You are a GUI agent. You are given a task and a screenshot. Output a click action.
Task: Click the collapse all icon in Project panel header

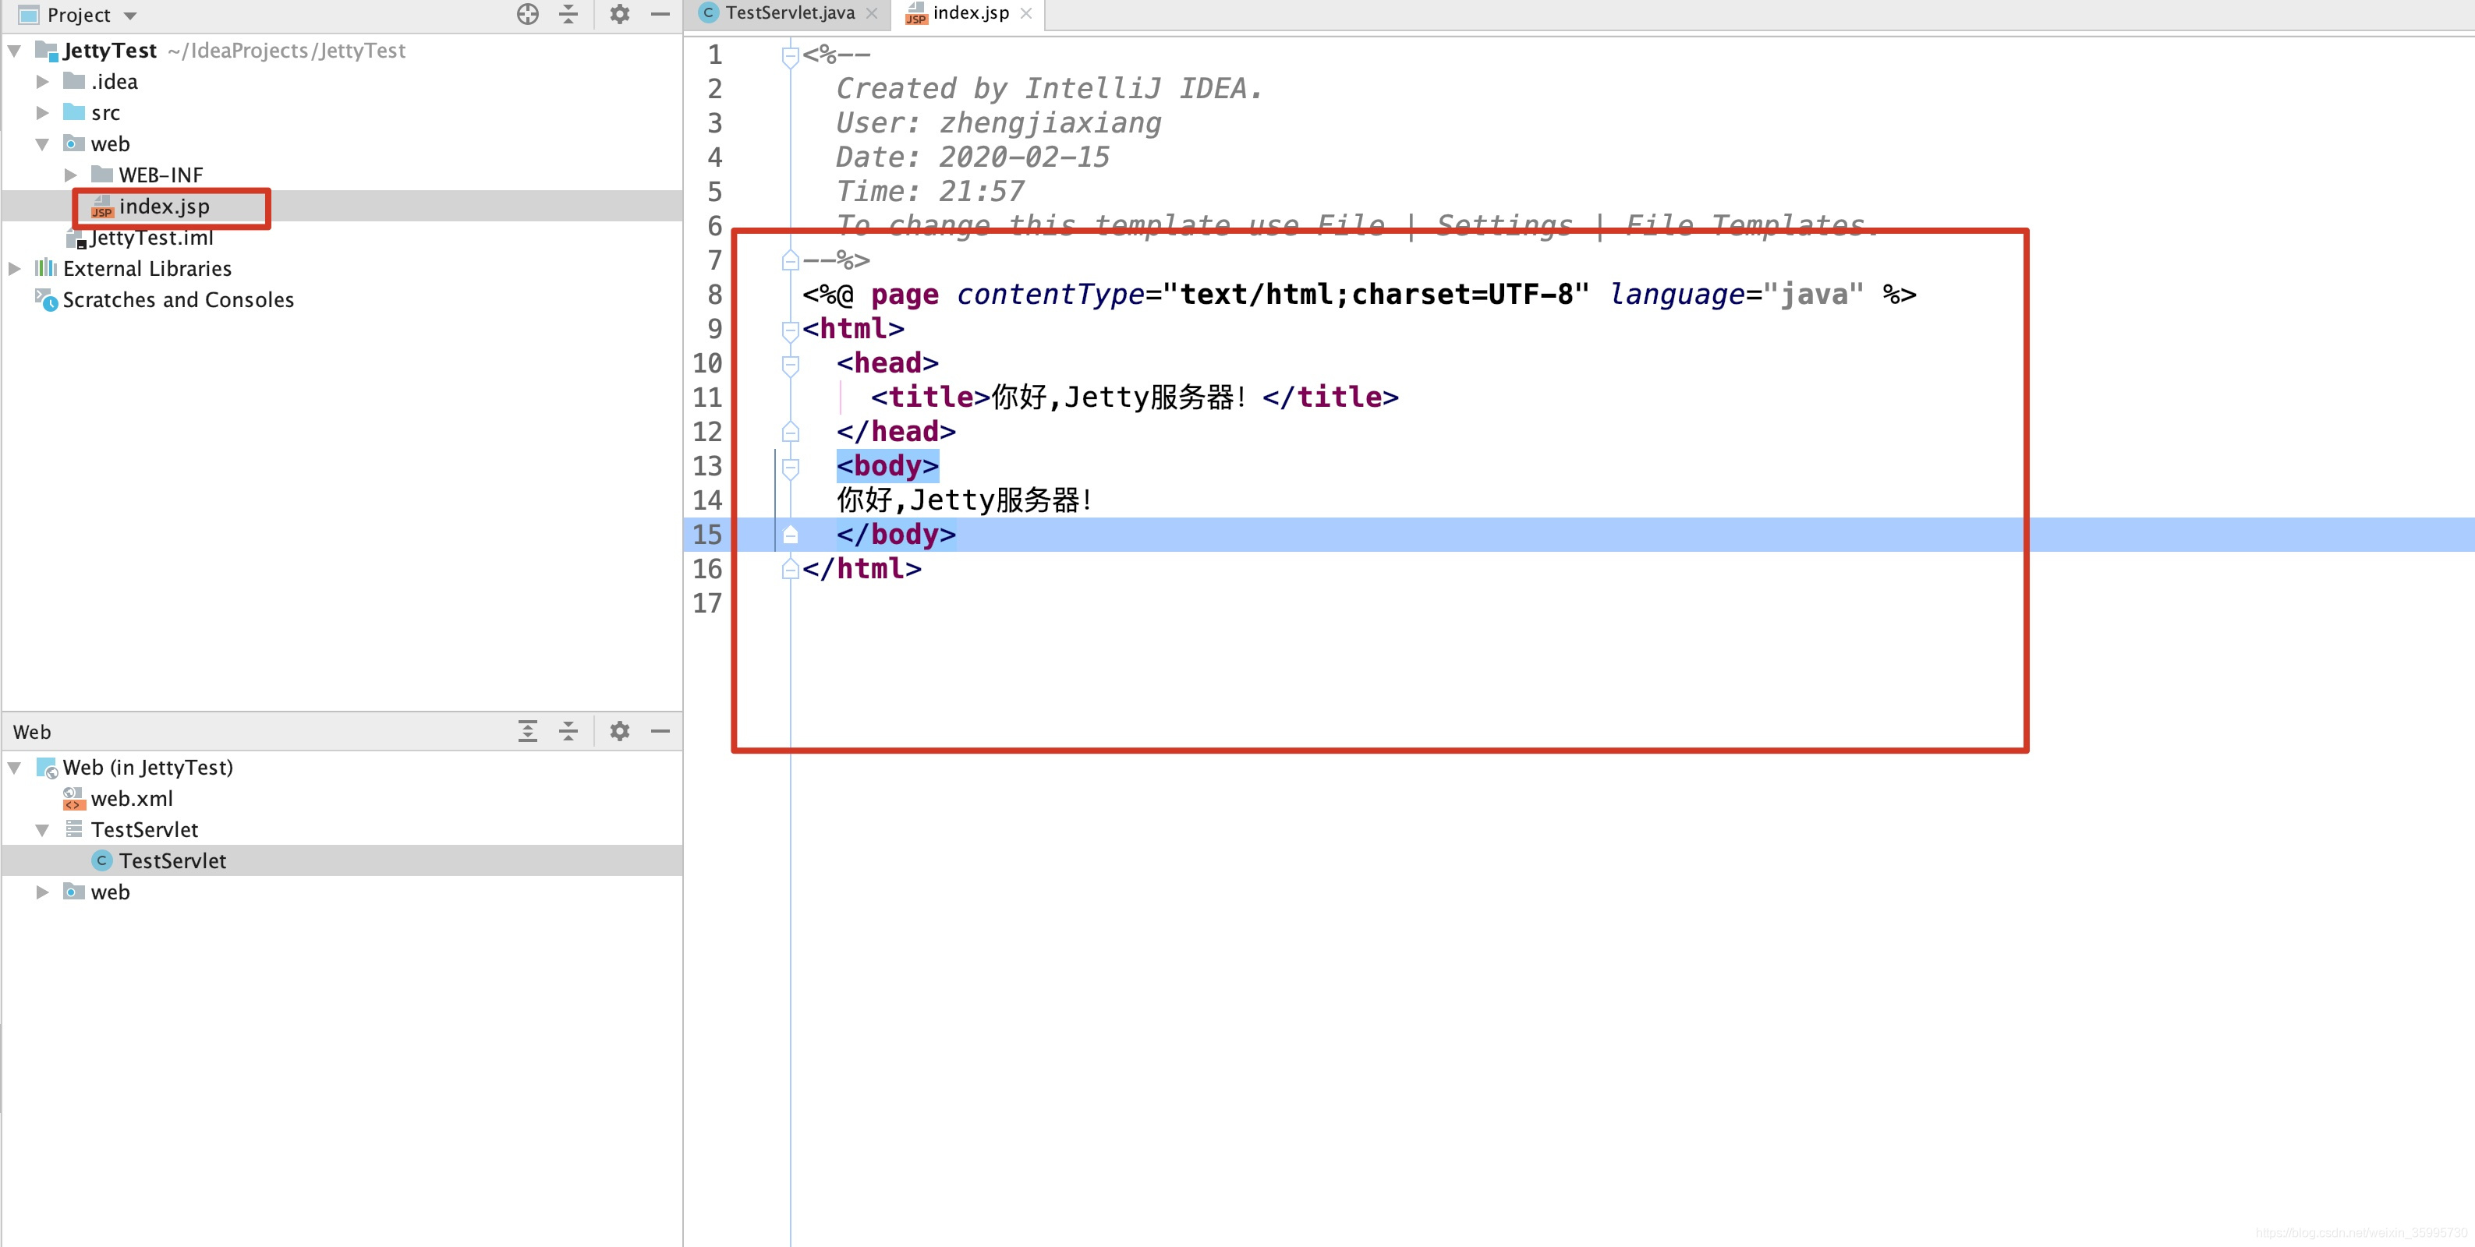pyautogui.click(x=568, y=14)
